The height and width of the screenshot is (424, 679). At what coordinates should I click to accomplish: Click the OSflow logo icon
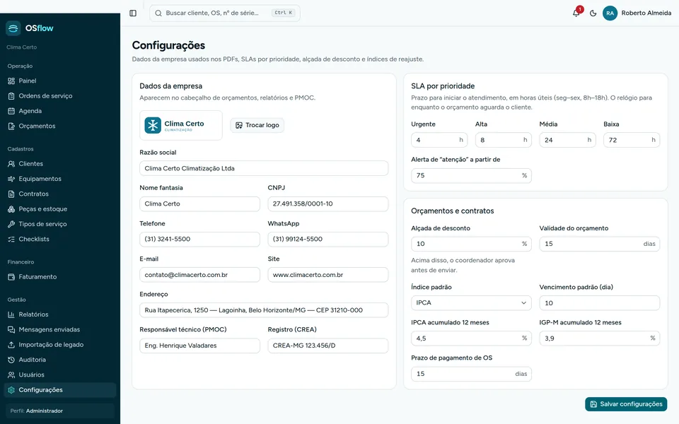pyautogui.click(x=13, y=28)
